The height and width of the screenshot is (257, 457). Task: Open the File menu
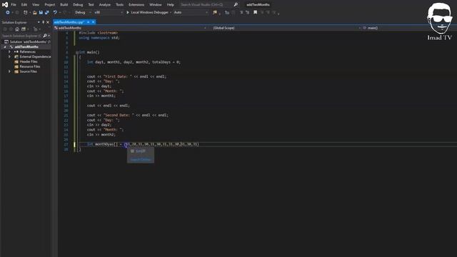tap(14, 5)
